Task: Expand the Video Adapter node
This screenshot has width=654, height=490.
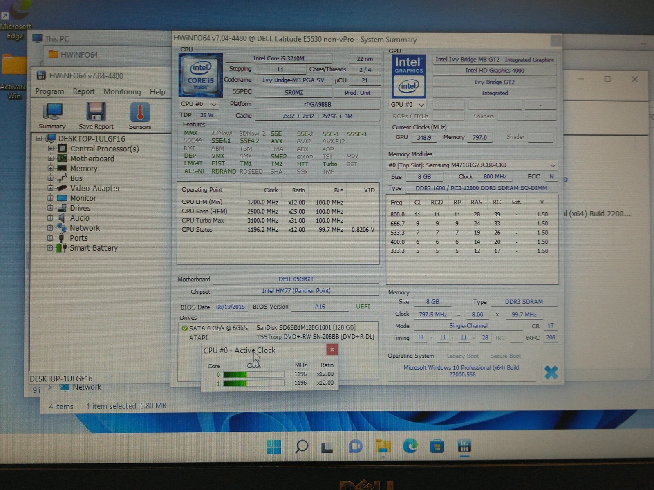Action: pos(50,188)
